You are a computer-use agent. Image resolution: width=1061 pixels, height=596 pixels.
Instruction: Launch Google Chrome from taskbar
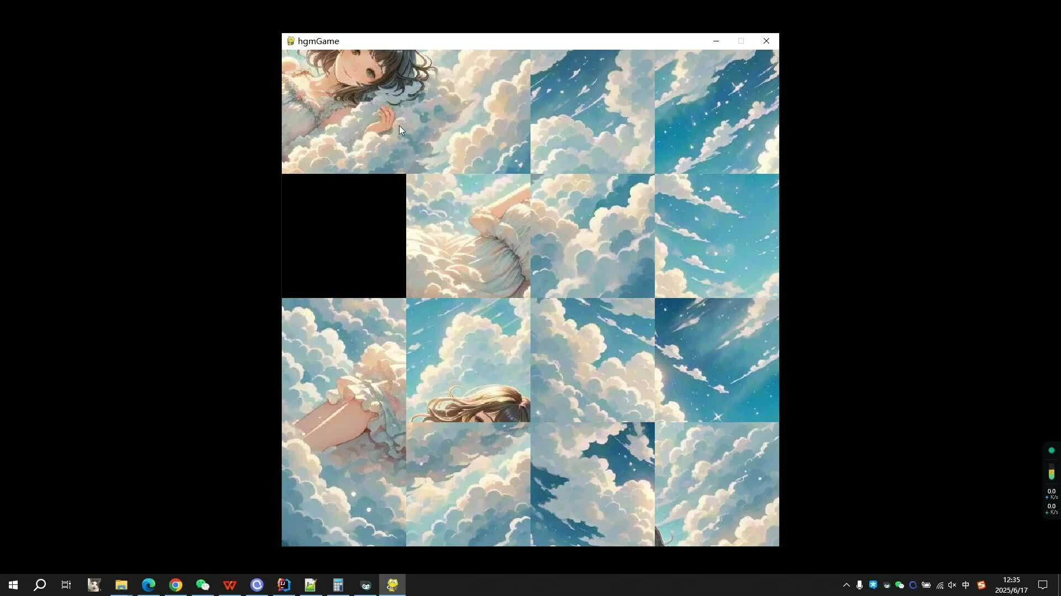[175, 585]
